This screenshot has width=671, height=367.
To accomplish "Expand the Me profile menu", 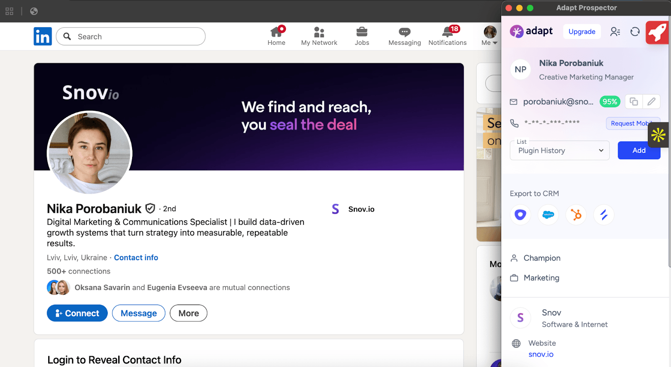I will 489,36.
